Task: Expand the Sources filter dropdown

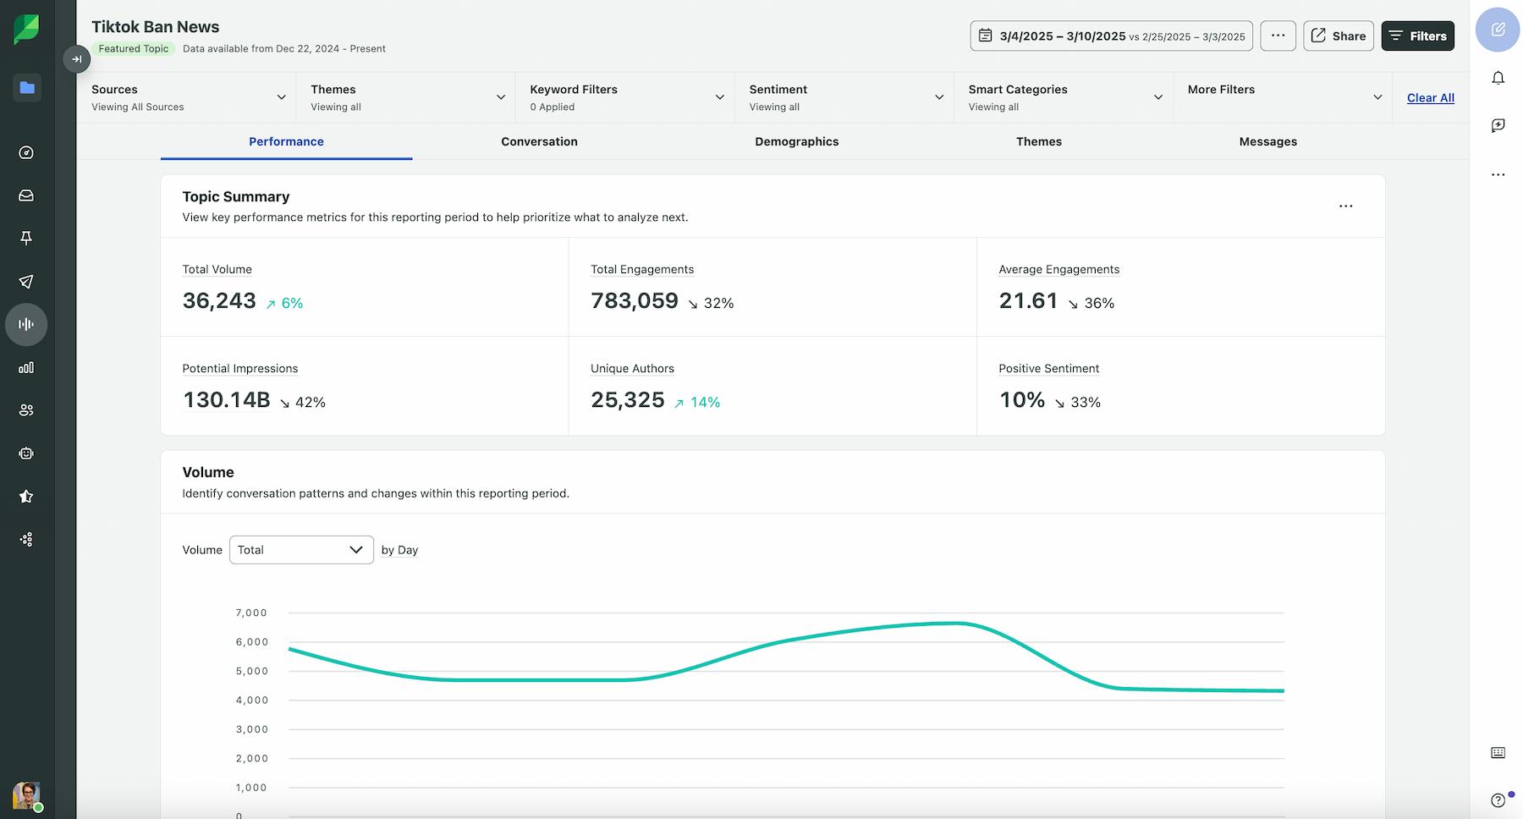Action: coord(188,97)
